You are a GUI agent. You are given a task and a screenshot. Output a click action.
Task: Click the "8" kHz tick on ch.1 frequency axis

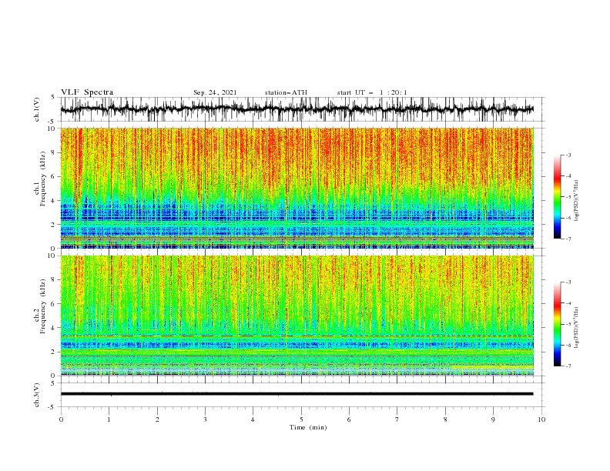pyautogui.click(x=54, y=152)
